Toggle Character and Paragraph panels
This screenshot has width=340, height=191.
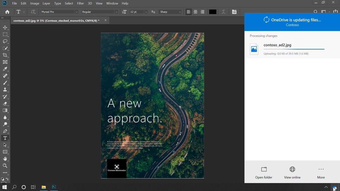pos(234,12)
